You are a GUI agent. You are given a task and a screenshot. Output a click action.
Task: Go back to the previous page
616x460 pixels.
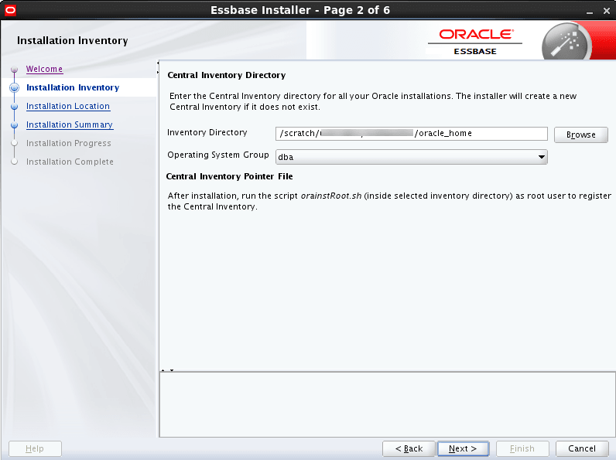click(409, 448)
